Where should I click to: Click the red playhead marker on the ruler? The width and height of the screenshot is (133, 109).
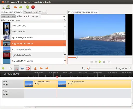[57, 77]
